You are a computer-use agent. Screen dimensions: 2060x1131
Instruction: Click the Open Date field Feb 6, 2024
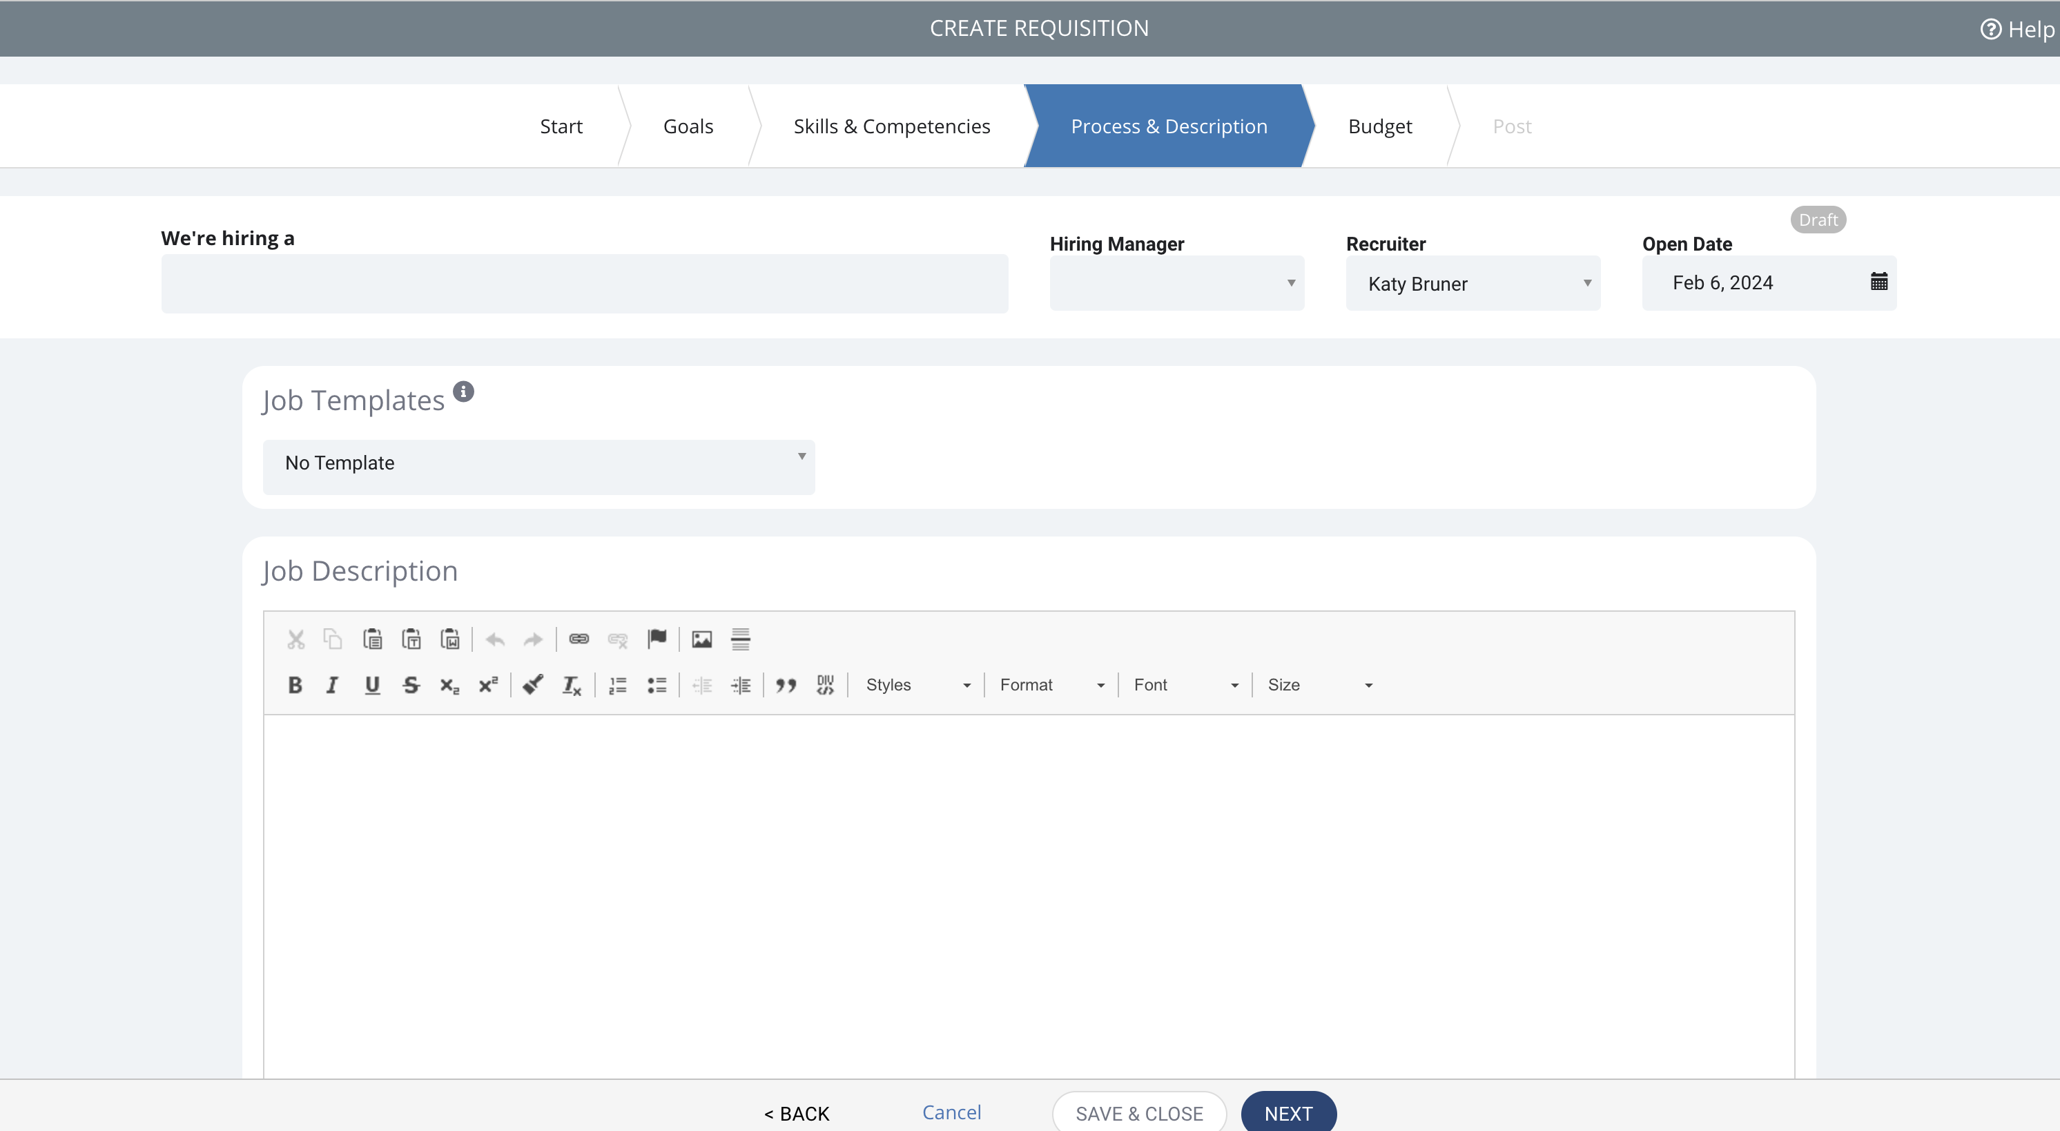(1769, 283)
